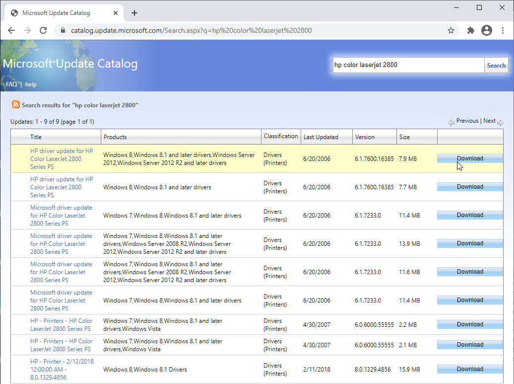This screenshot has width=514, height=384.
Task: Sort results by the Last Updated column
Action: point(321,137)
